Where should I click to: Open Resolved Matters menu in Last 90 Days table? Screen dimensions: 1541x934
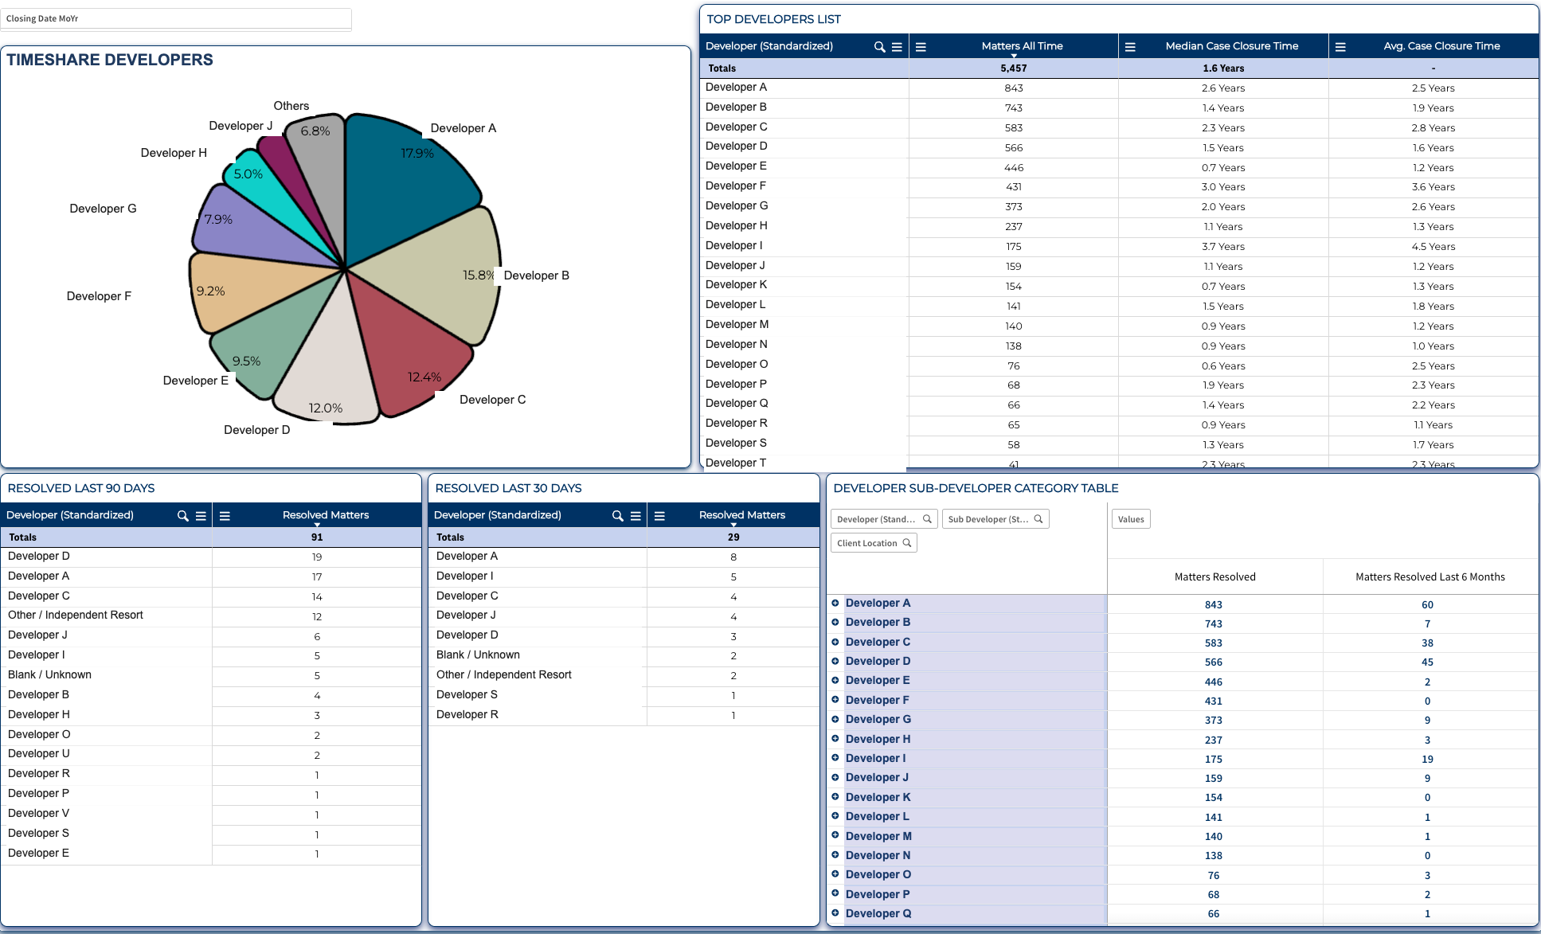click(x=225, y=516)
